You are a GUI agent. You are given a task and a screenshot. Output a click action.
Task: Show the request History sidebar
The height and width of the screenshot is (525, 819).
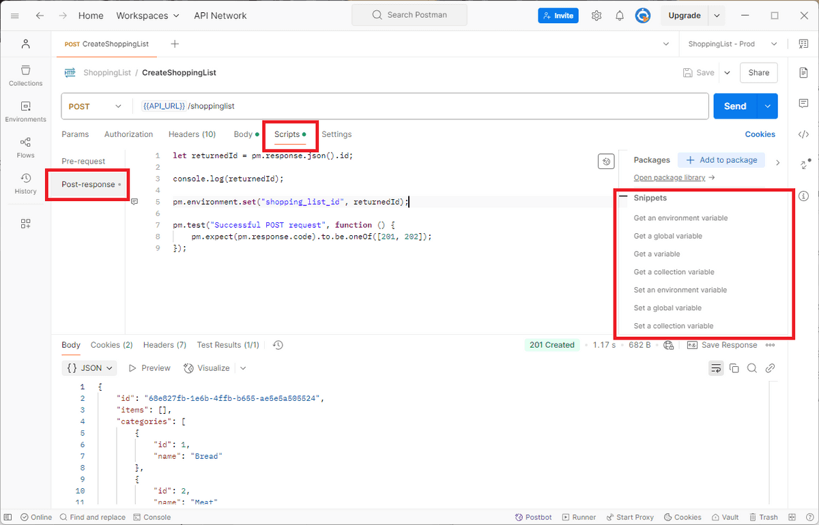click(25, 182)
